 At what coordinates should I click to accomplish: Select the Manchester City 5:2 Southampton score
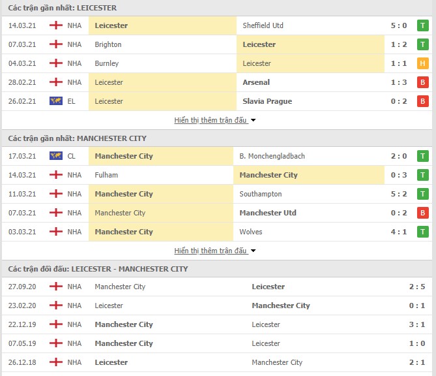(x=399, y=194)
